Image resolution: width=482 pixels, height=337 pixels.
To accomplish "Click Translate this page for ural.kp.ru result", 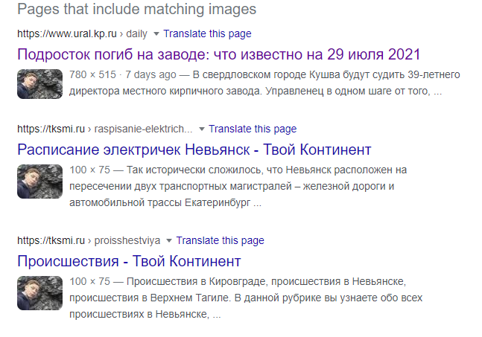I will 207,33.
